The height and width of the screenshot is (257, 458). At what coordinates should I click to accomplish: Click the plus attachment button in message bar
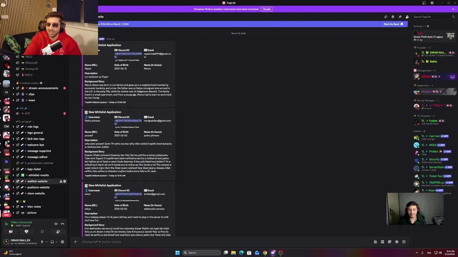pyautogui.click(x=75, y=242)
